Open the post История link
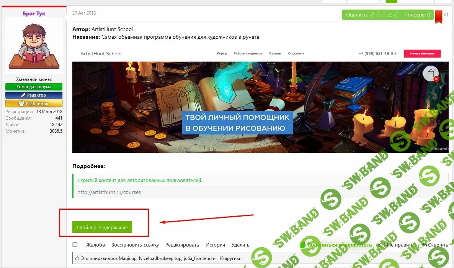 215,245
